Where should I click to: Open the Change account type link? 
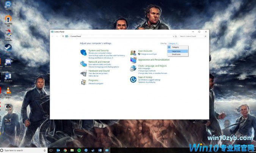pos(148,54)
